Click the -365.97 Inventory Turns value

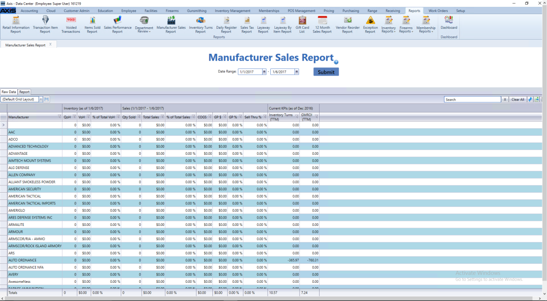coord(293,260)
